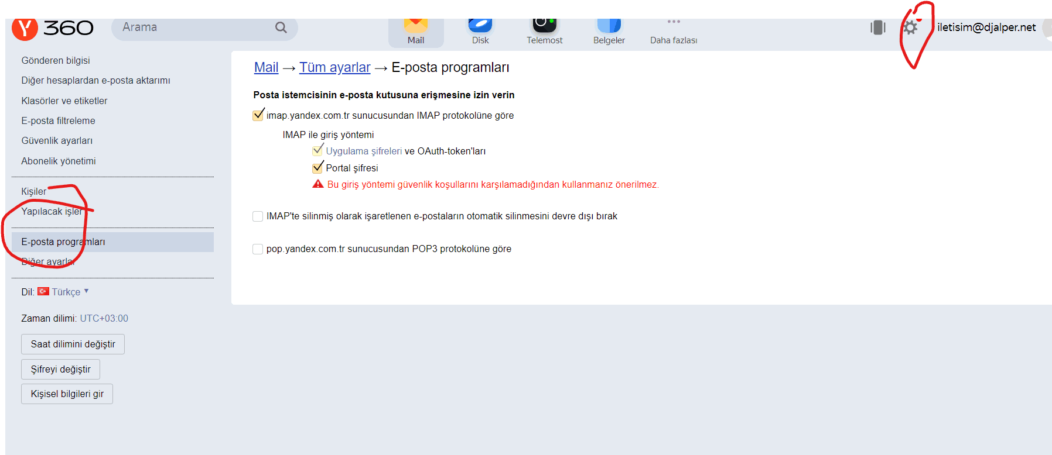Click the Arama search field
1052x455 pixels.
click(193, 27)
